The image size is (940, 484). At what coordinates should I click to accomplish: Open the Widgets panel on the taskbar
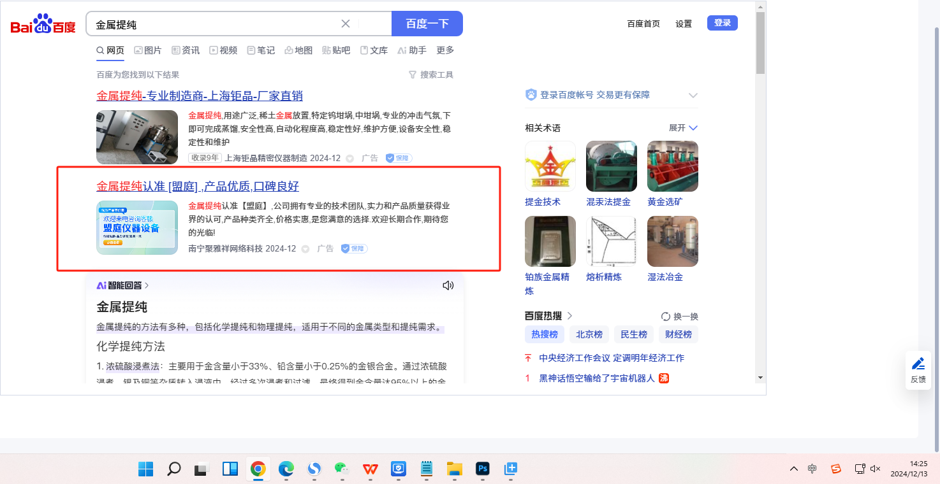pyautogui.click(x=230, y=469)
